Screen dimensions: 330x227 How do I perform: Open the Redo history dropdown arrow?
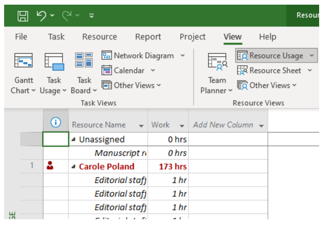pyautogui.click(x=77, y=16)
